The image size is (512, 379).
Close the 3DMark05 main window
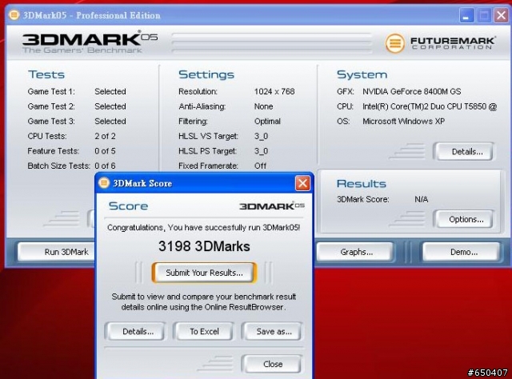click(502, 15)
